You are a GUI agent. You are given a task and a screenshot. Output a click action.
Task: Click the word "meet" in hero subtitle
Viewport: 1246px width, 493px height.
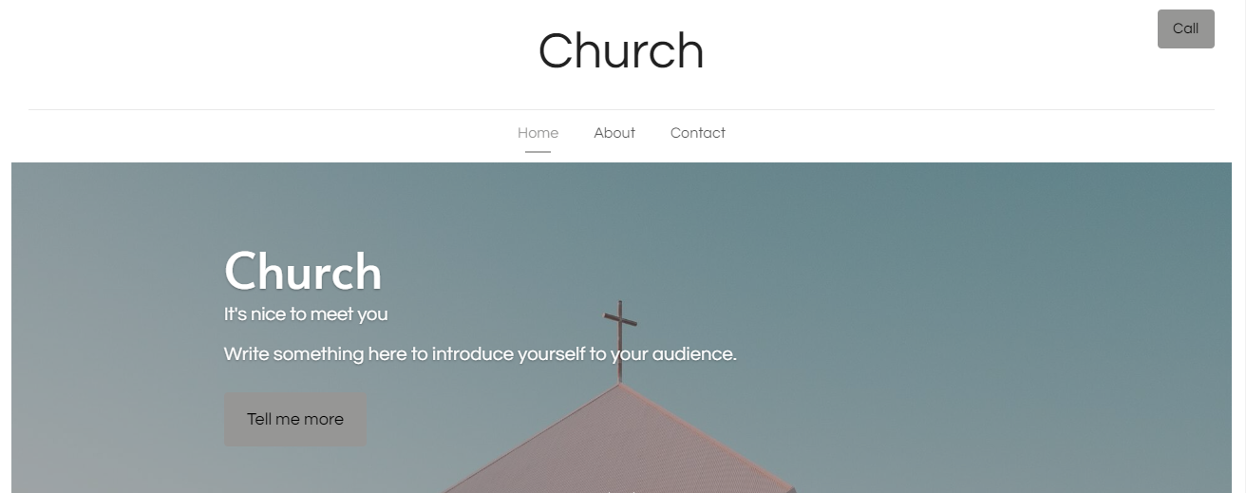click(x=332, y=314)
